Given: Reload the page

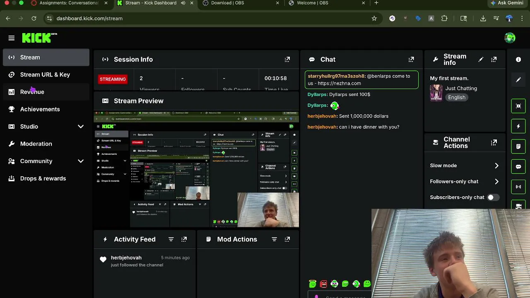Looking at the screenshot, I should pos(34,18).
